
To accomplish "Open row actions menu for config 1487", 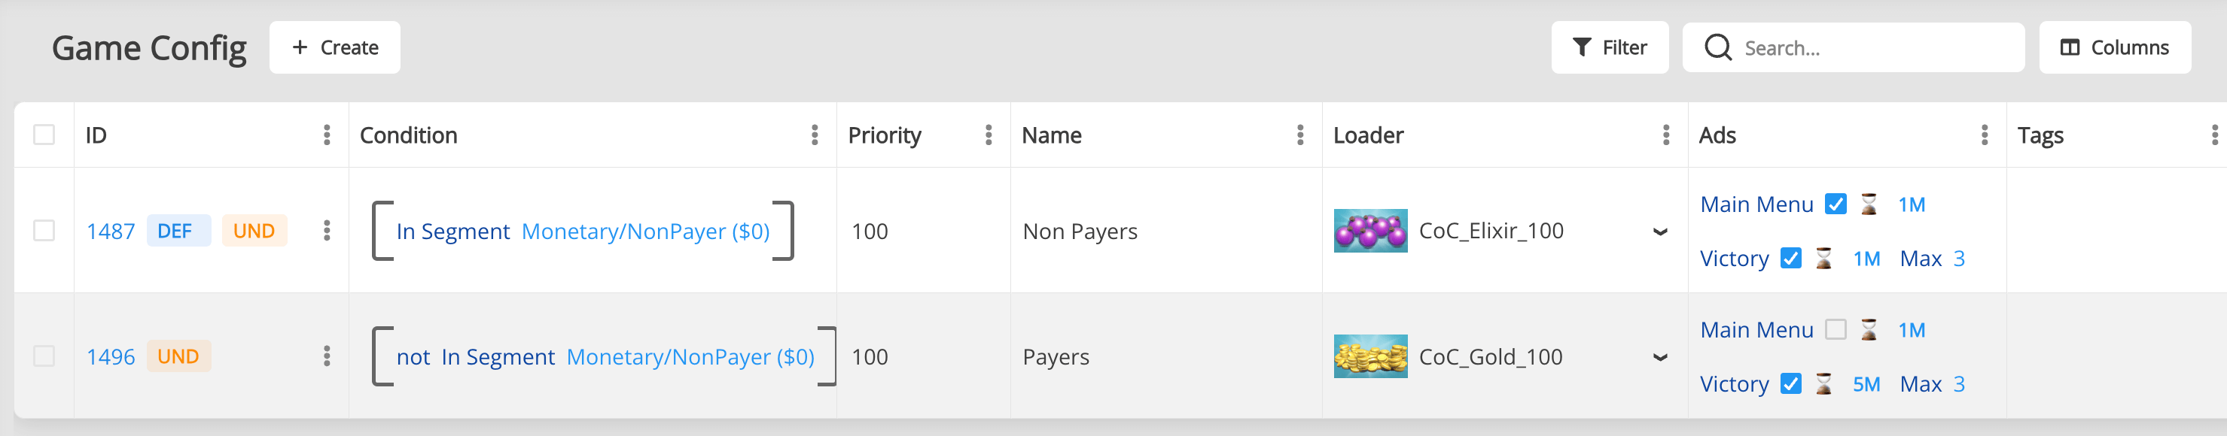I will coord(326,231).
